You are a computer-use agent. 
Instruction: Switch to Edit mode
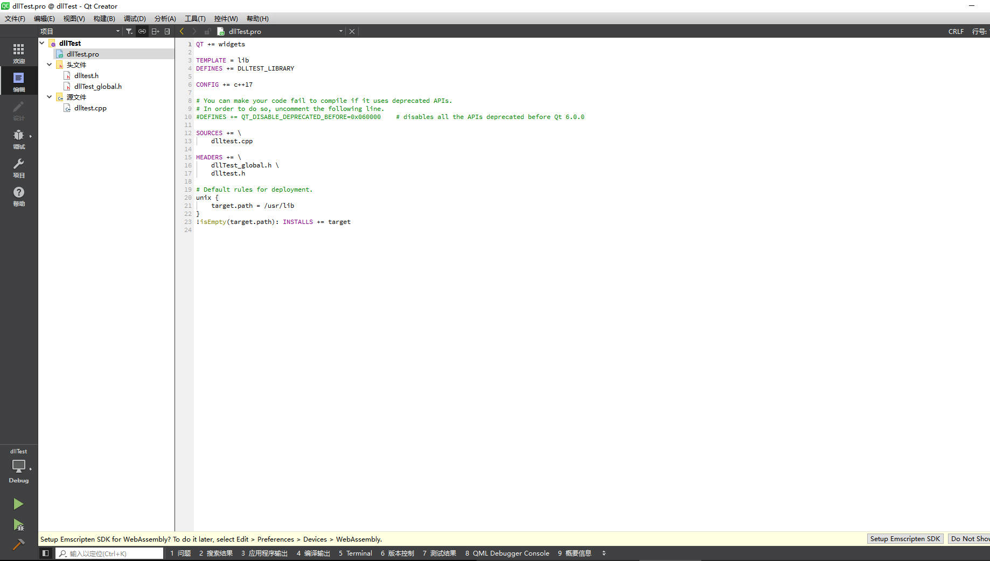(x=19, y=81)
